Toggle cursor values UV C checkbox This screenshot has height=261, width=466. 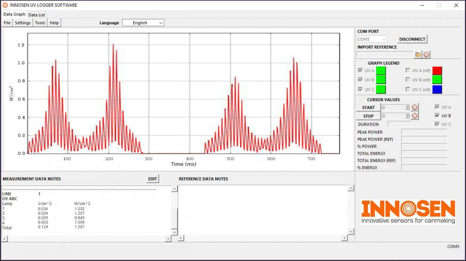pos(437,124)
